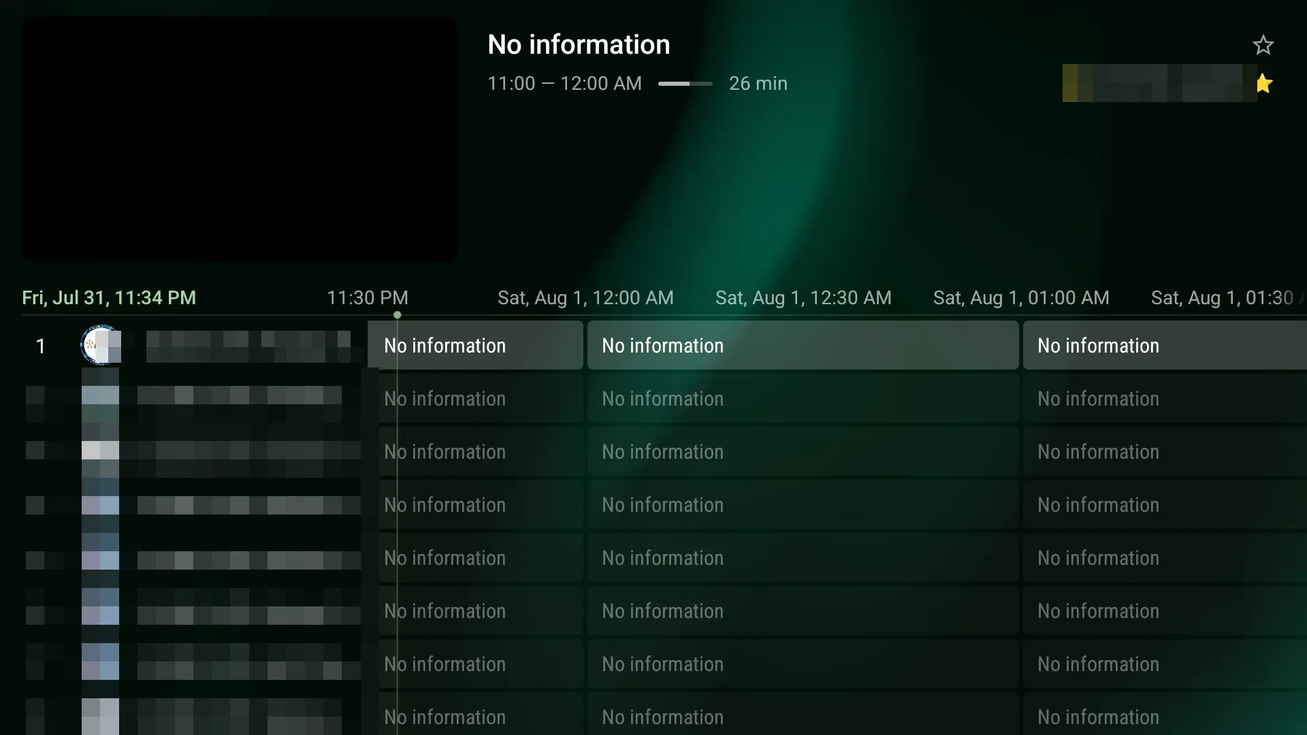Click the 11:30 PM time header
This screenshot has width=1307, height=735.
click(368, 297)
